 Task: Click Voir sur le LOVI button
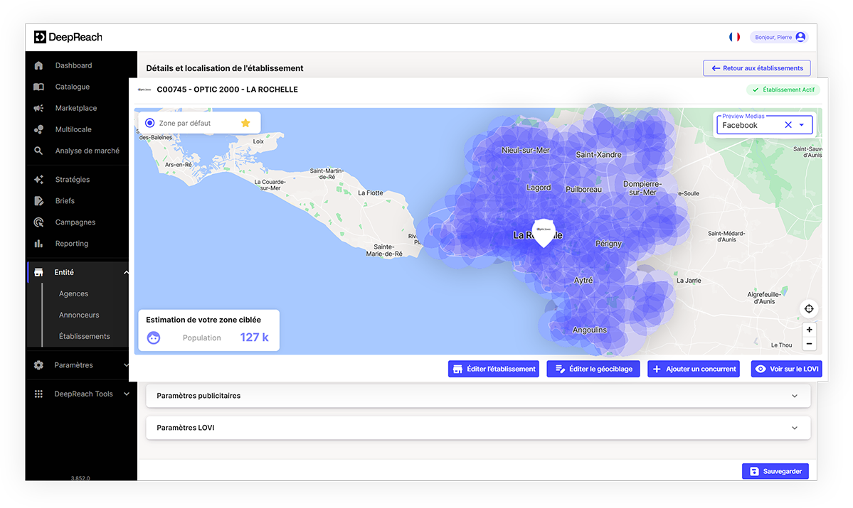pyautogui.click(x=787, y=369)
